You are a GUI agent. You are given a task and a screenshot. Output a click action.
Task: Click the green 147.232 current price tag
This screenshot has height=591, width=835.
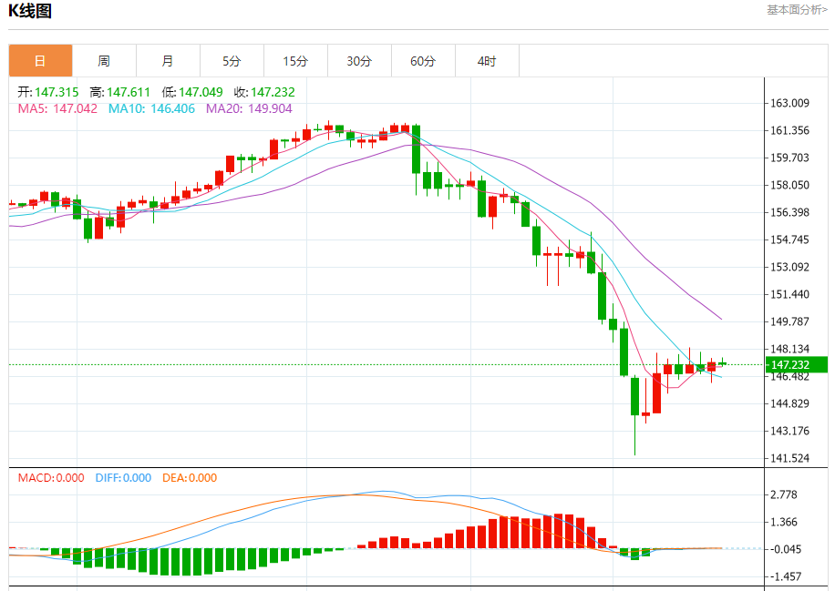(x=797, y=364)
